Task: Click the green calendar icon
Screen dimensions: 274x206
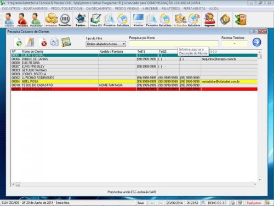Action: pyautogui.click(x=66, y=42)
